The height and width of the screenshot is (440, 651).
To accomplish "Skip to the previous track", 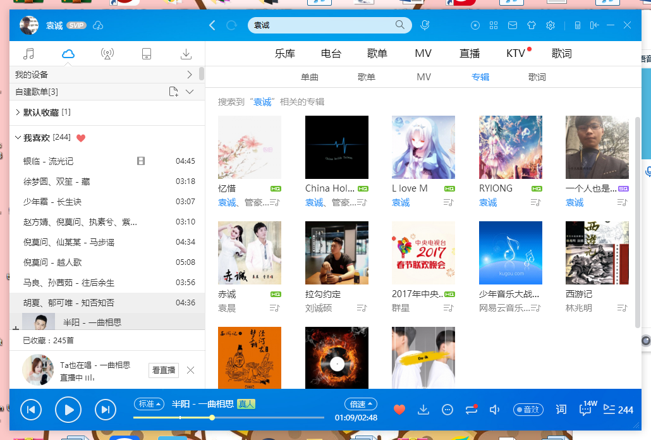I will point(31,410).
